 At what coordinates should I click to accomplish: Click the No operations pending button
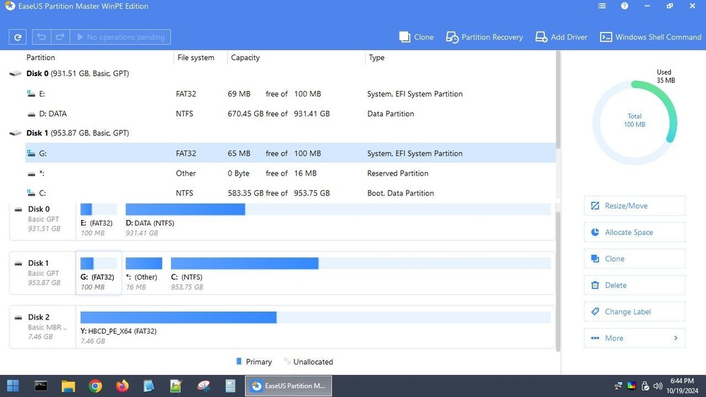click(120, 37)
